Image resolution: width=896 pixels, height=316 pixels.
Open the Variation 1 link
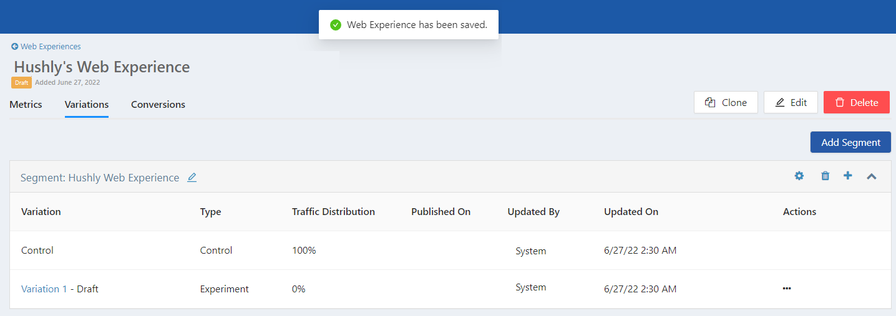(44, 289)
